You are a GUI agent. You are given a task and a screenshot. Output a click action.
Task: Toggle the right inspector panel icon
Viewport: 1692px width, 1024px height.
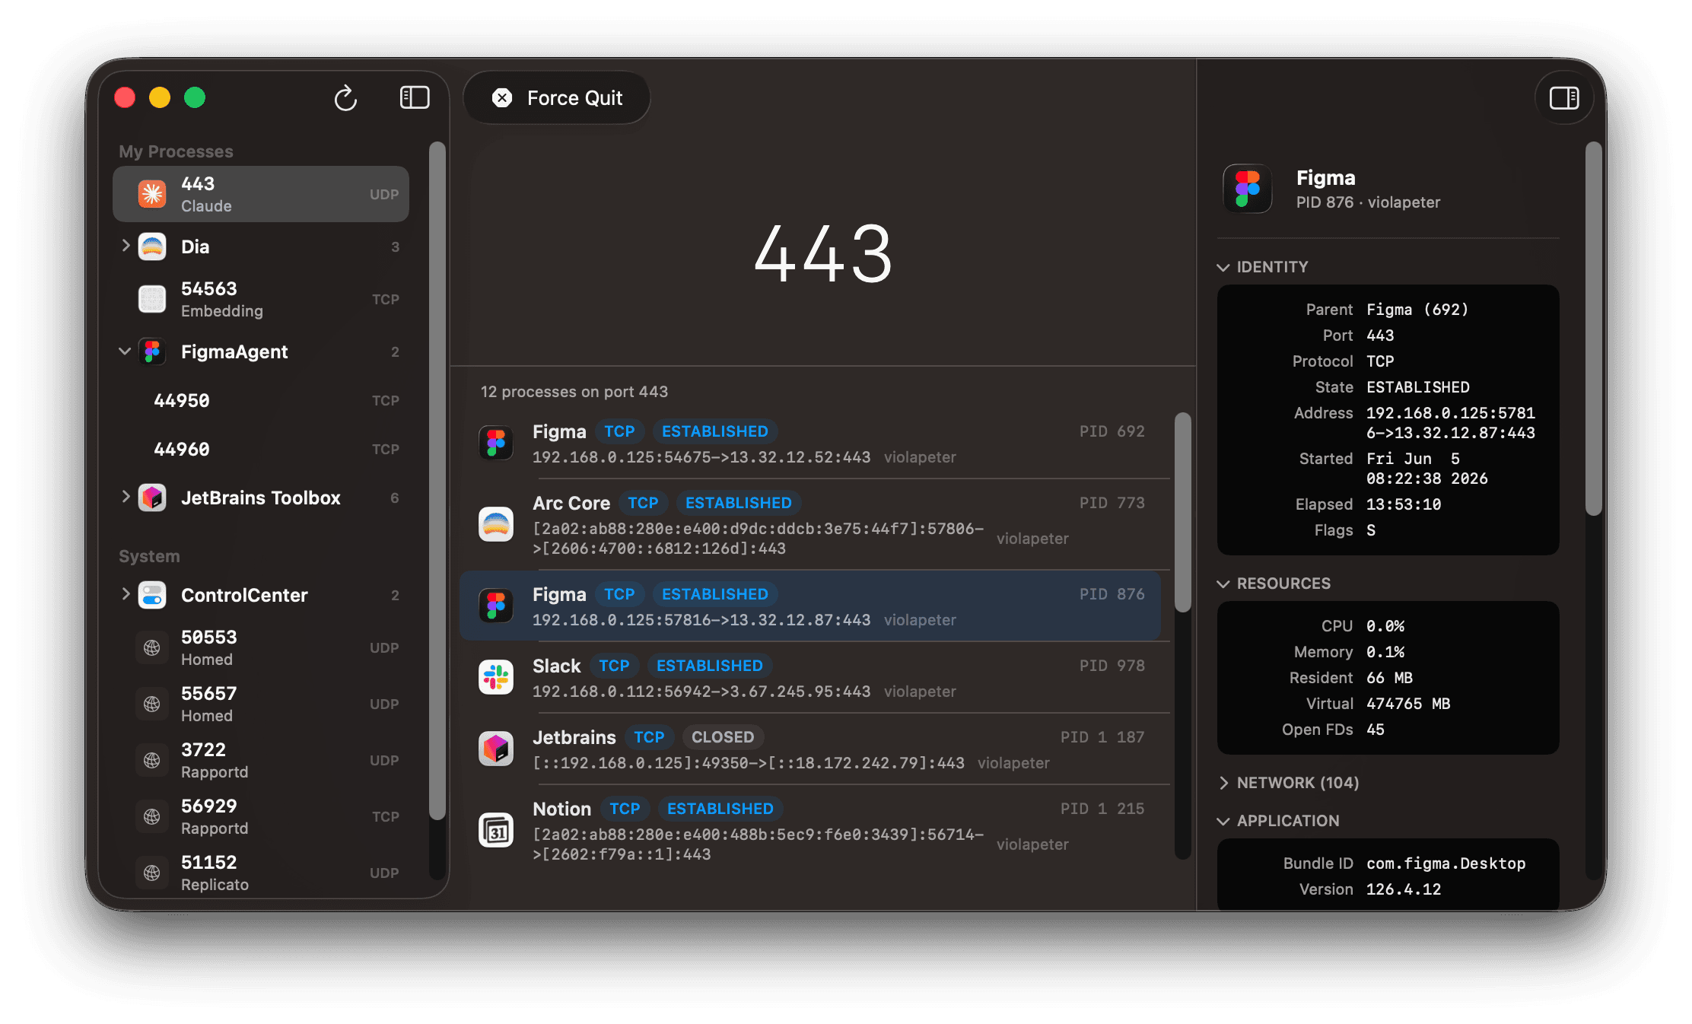tap(1564, 97)
